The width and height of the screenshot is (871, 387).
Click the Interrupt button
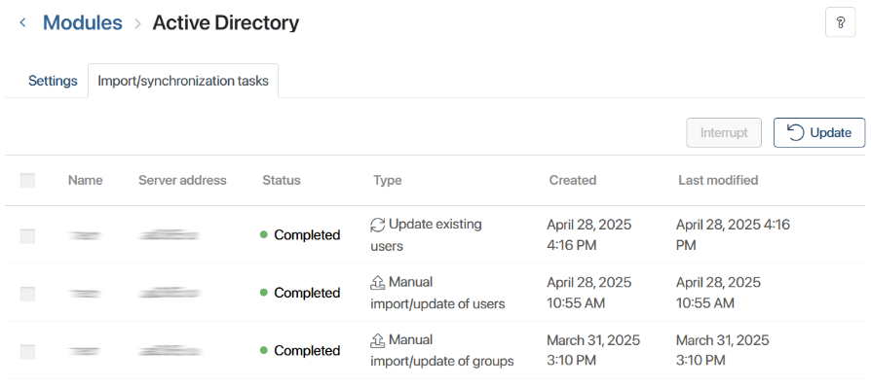pyautogui.click(x=724, y=132)
